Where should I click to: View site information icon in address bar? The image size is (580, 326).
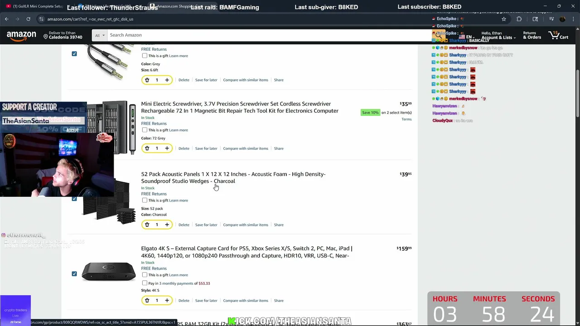(x=41, y=19)
